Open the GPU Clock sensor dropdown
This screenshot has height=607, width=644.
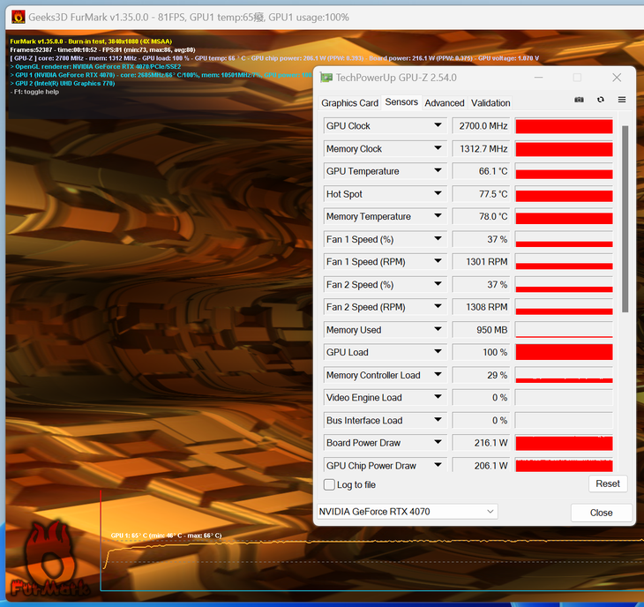point(438,125)
